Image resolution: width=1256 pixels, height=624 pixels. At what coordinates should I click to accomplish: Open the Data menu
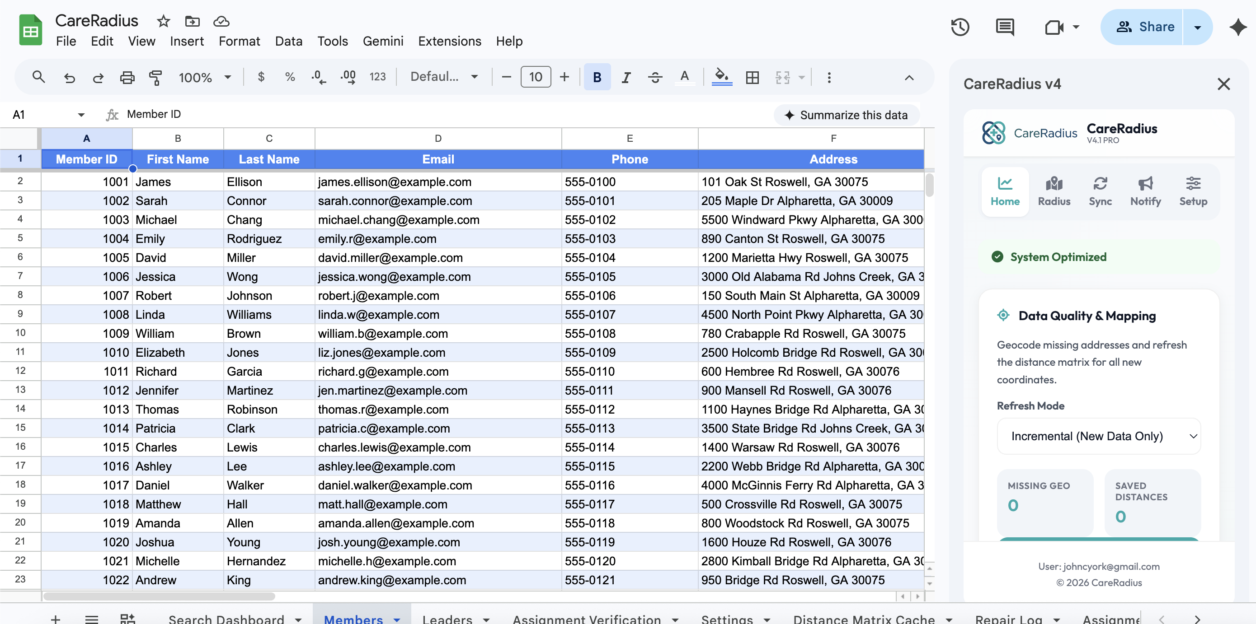click(x=289, y=41)
